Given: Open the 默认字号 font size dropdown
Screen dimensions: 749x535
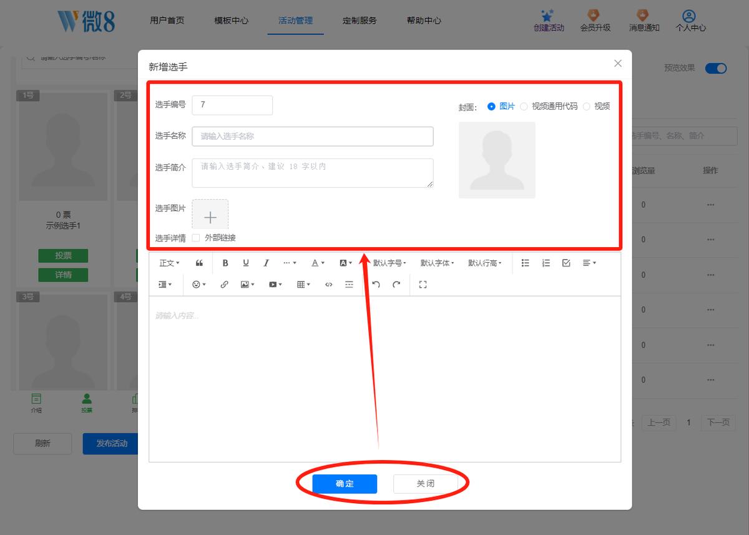Looking at the screenshot, I should 389,263.
